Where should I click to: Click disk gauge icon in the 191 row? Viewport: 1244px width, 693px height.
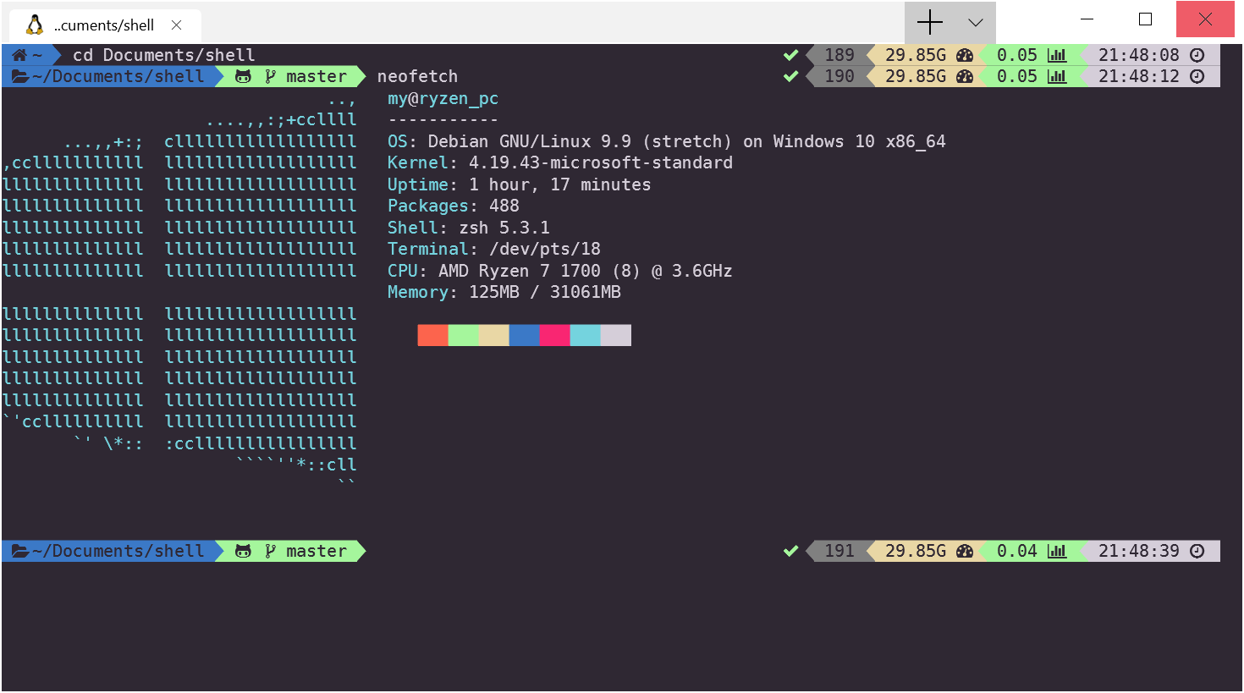965,551
